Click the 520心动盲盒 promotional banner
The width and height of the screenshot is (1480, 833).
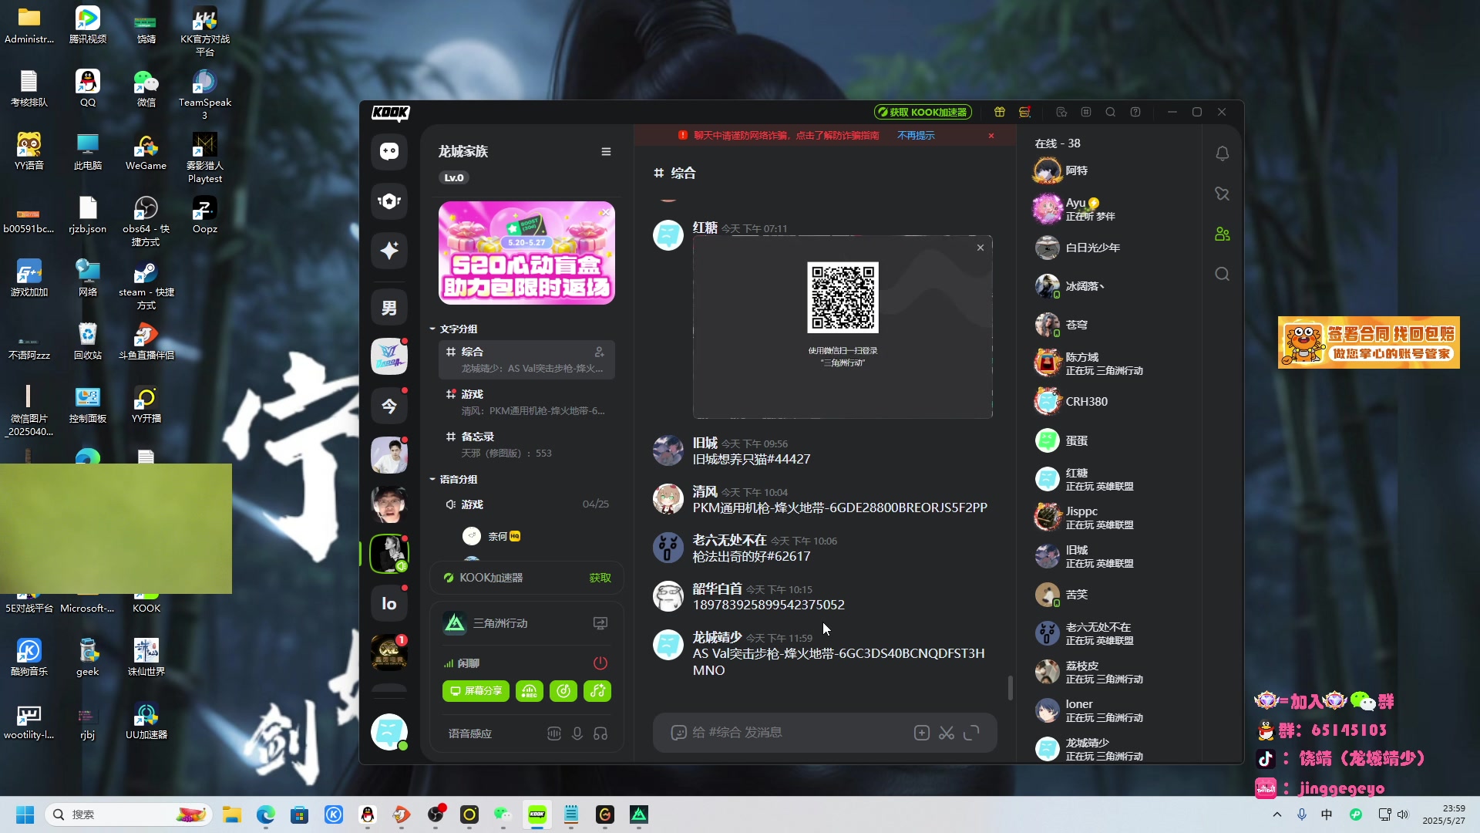(x=526, y=253)
